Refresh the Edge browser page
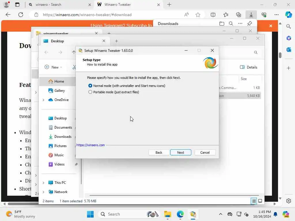The width and height of the screenshot is (295, 221). [x=21, y=15]
